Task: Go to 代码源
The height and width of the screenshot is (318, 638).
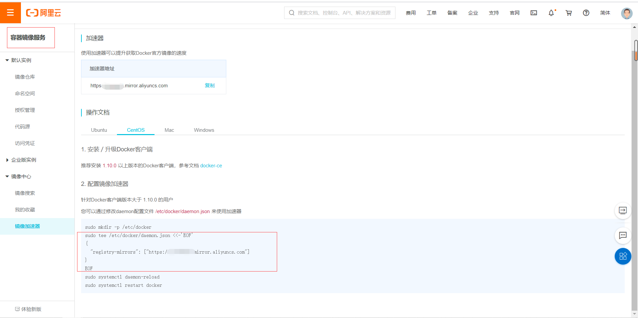Action: [x=22, y=127]
